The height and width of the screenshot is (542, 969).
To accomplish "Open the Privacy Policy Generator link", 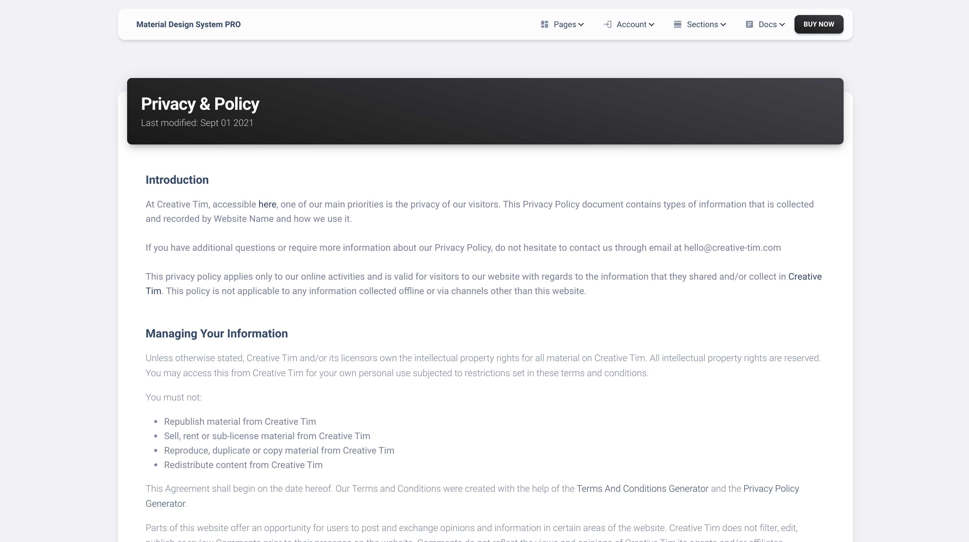I will [771, 489].
